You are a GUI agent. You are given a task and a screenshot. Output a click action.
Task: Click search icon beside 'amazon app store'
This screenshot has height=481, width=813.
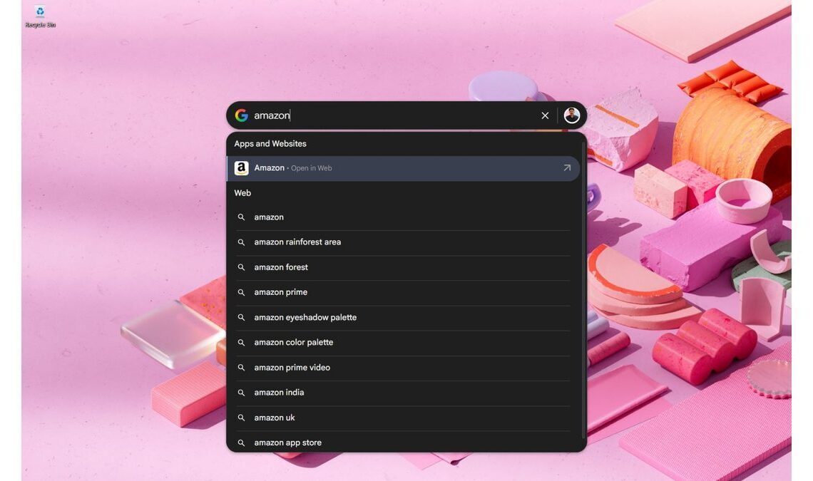tap(241, 443)
